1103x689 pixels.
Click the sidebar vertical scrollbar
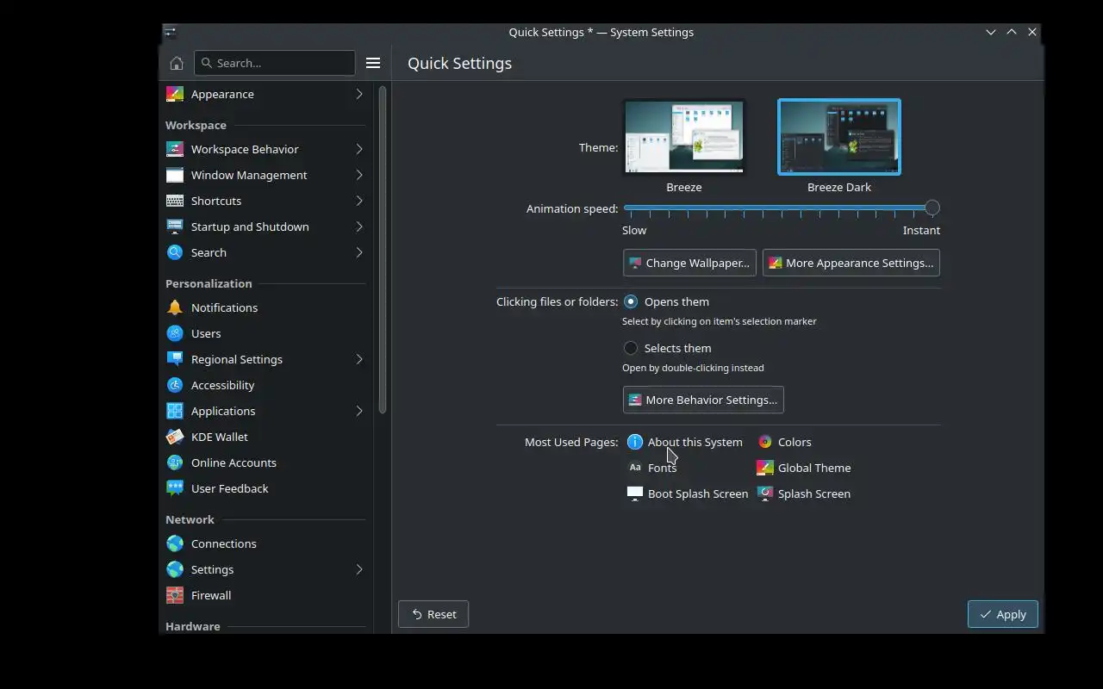[383, 250]
